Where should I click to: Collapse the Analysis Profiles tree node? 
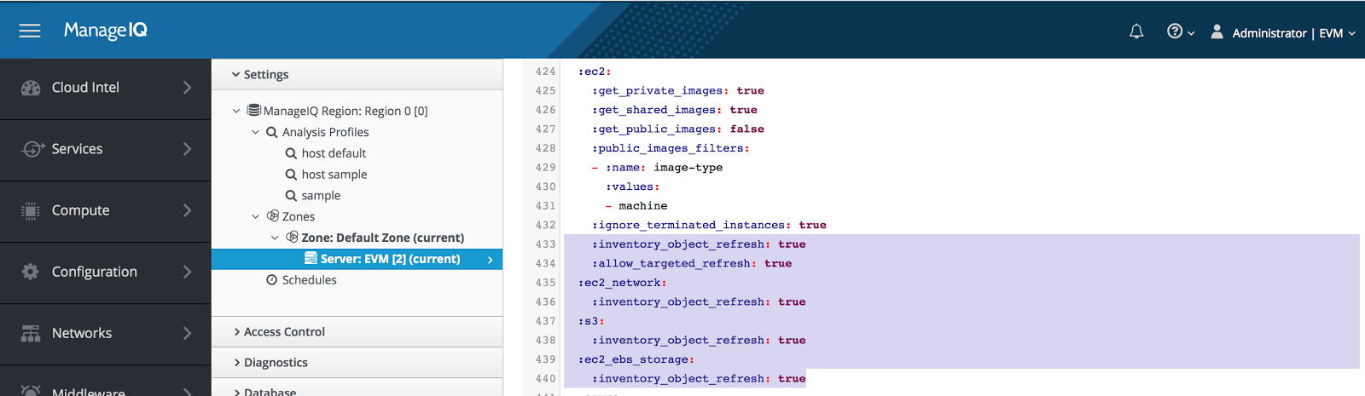tap(255, 132)
